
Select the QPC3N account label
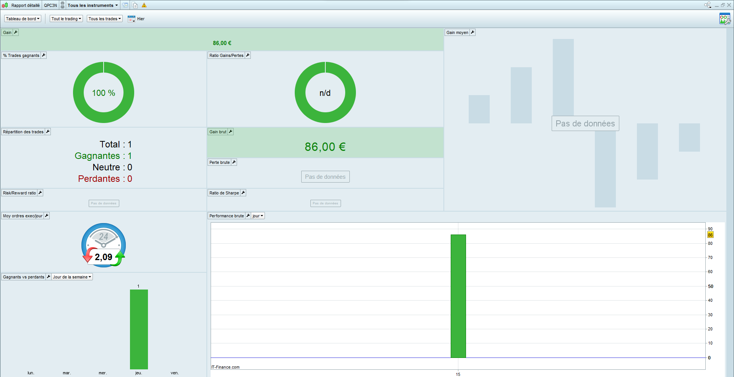coord(50,5)
